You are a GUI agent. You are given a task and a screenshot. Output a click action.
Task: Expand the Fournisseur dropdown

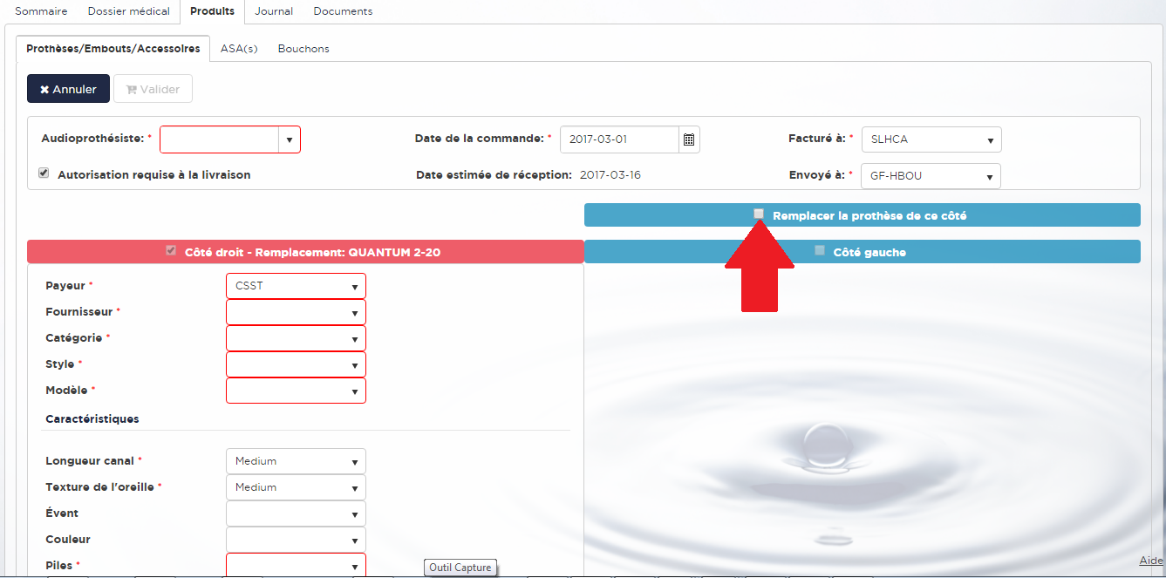296,312
